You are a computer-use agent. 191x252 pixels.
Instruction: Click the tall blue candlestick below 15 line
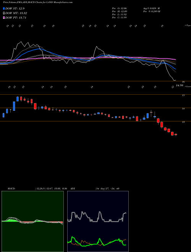[14, 106]
